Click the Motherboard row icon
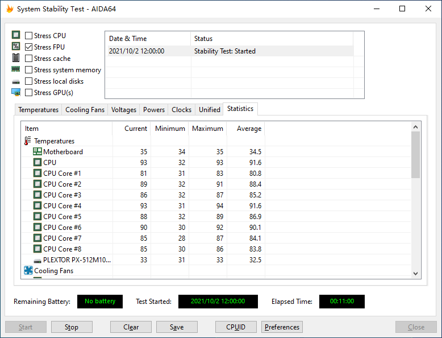Image resolution: width=442 pixels, height=338 pixels. (37, 151)
